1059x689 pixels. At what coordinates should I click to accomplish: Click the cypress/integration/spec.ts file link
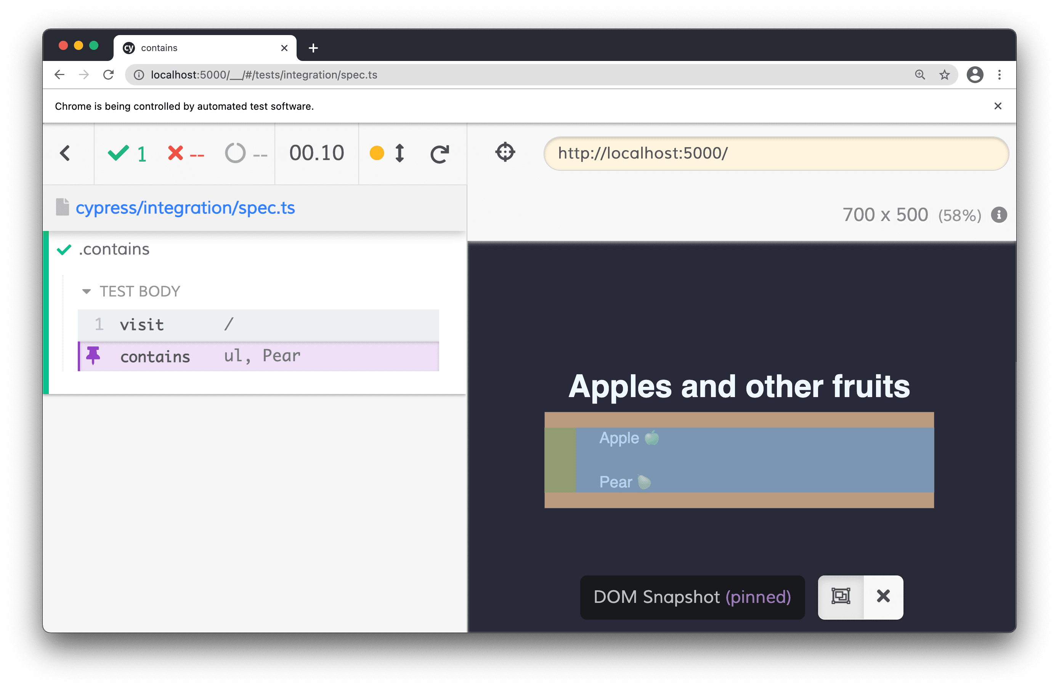(x=185, y=206)
